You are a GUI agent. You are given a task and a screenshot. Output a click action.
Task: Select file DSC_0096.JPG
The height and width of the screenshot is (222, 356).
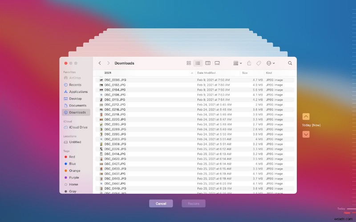(195, 80)
